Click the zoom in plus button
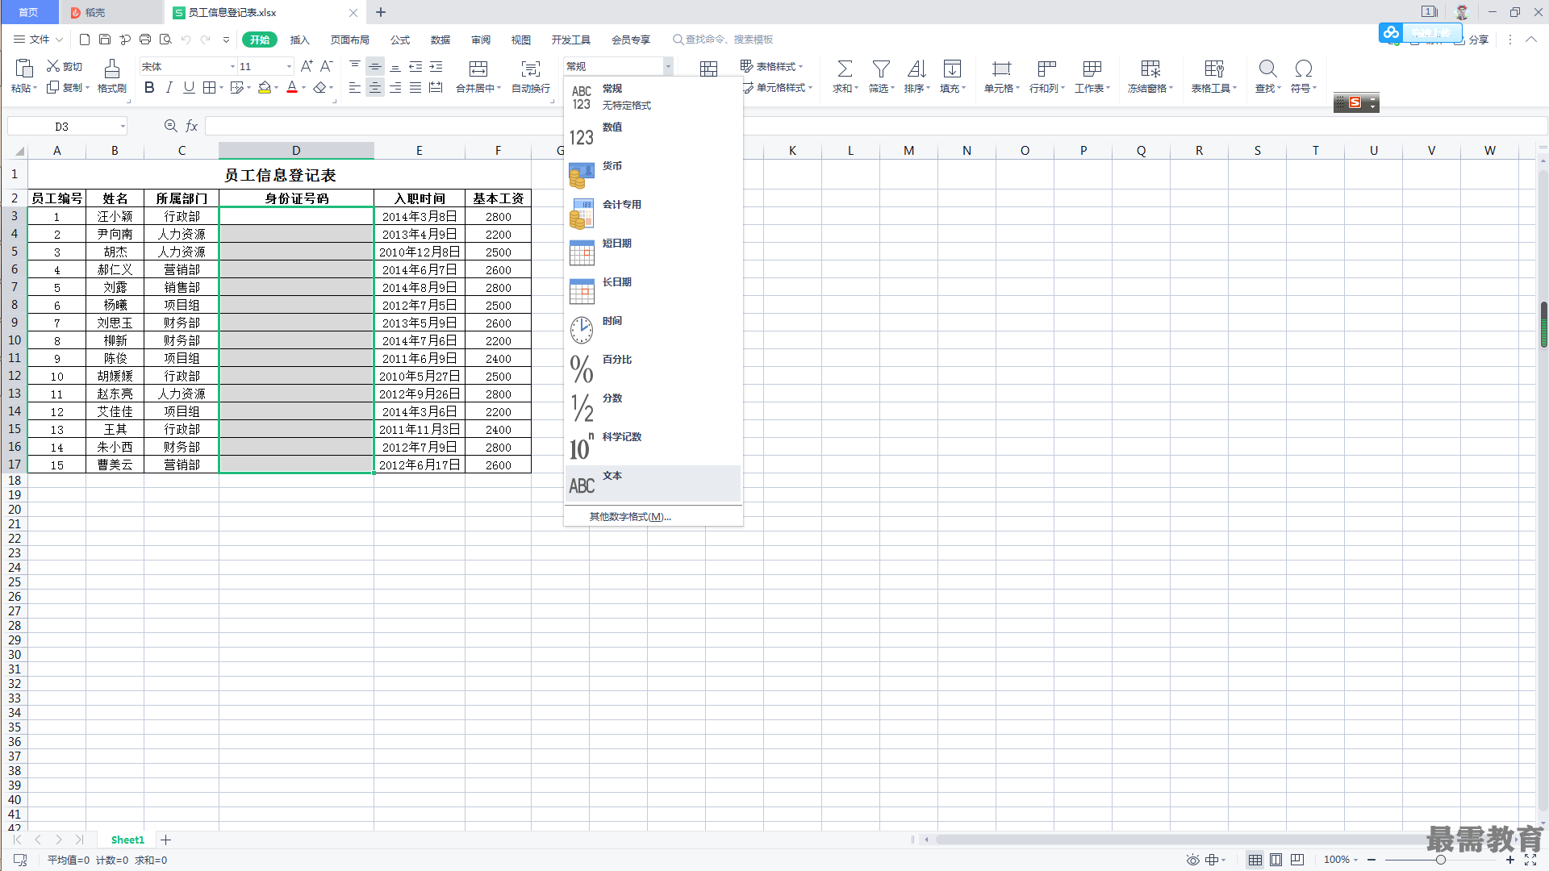Viewport: 1549px width, 871px height. pyautogui.click(x=1509, y=860)
